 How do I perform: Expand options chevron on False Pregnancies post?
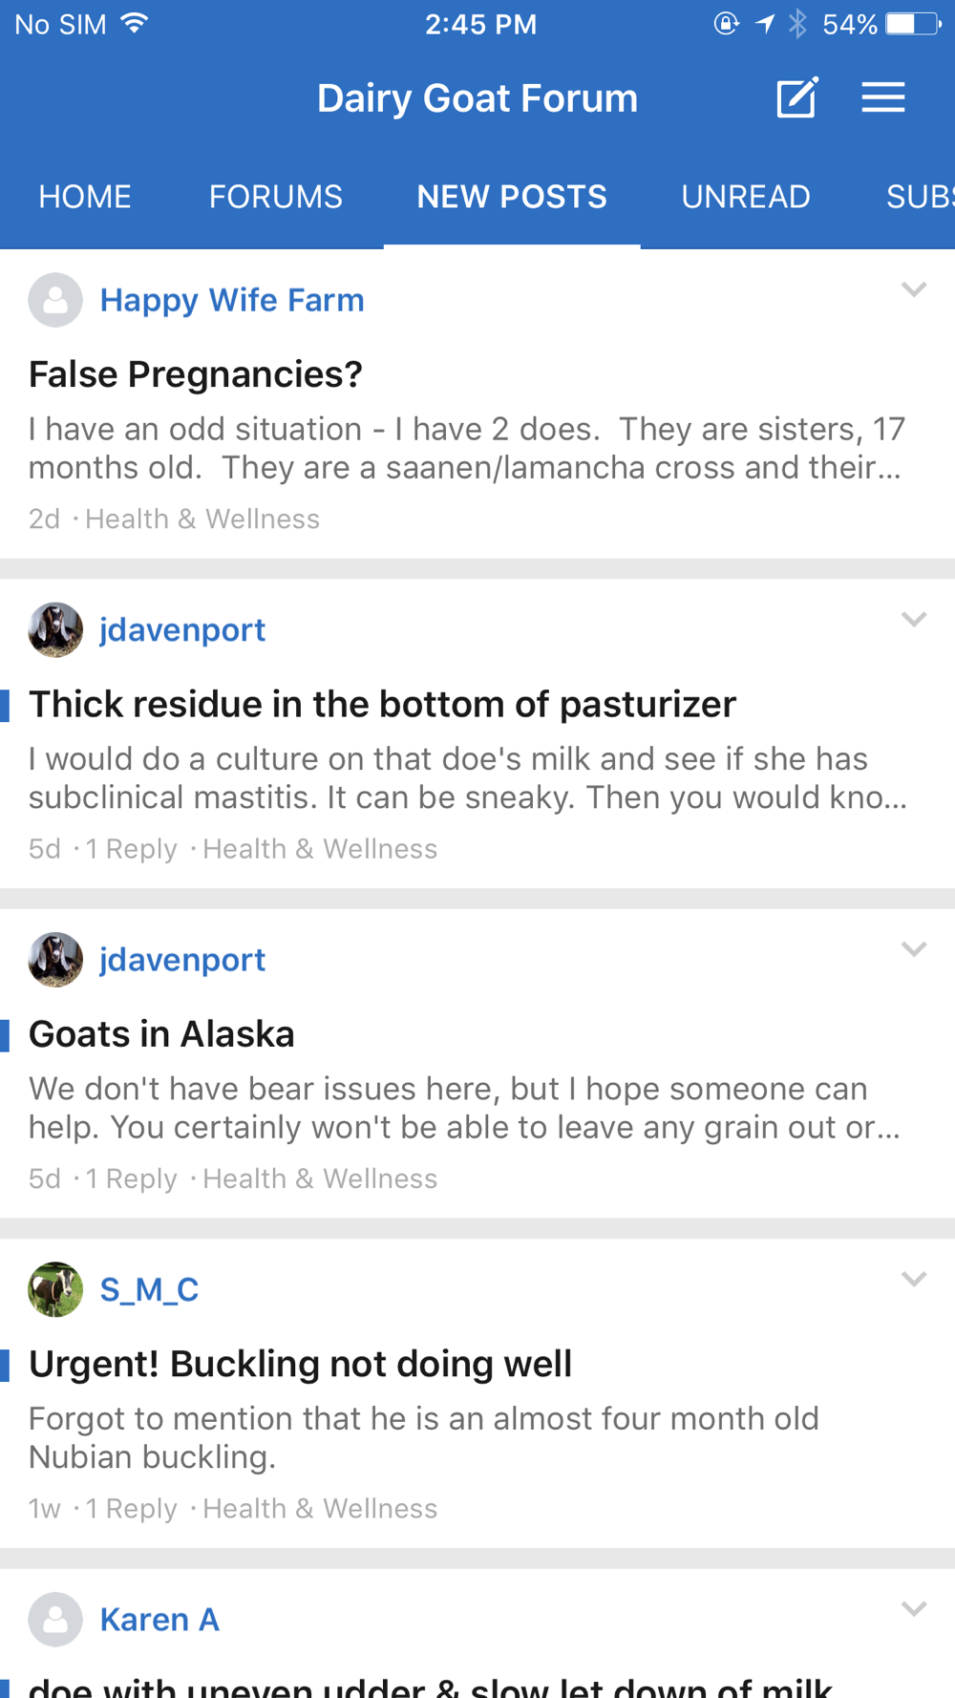point(913,289)
